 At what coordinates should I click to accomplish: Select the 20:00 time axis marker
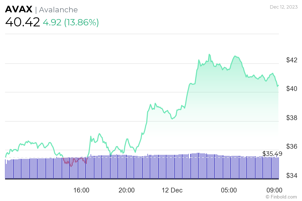pos(126,190)
